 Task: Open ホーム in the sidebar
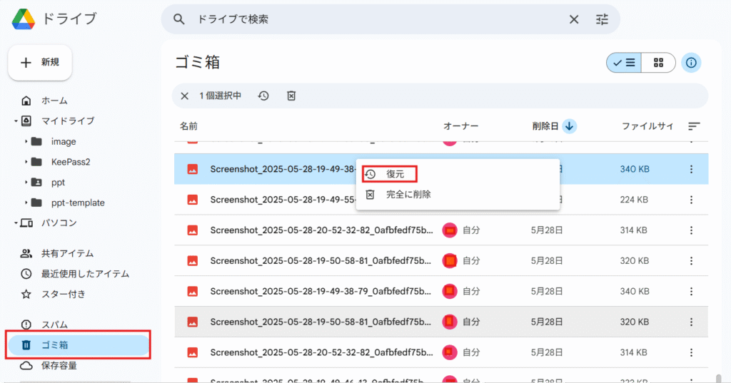coord(54,101)
